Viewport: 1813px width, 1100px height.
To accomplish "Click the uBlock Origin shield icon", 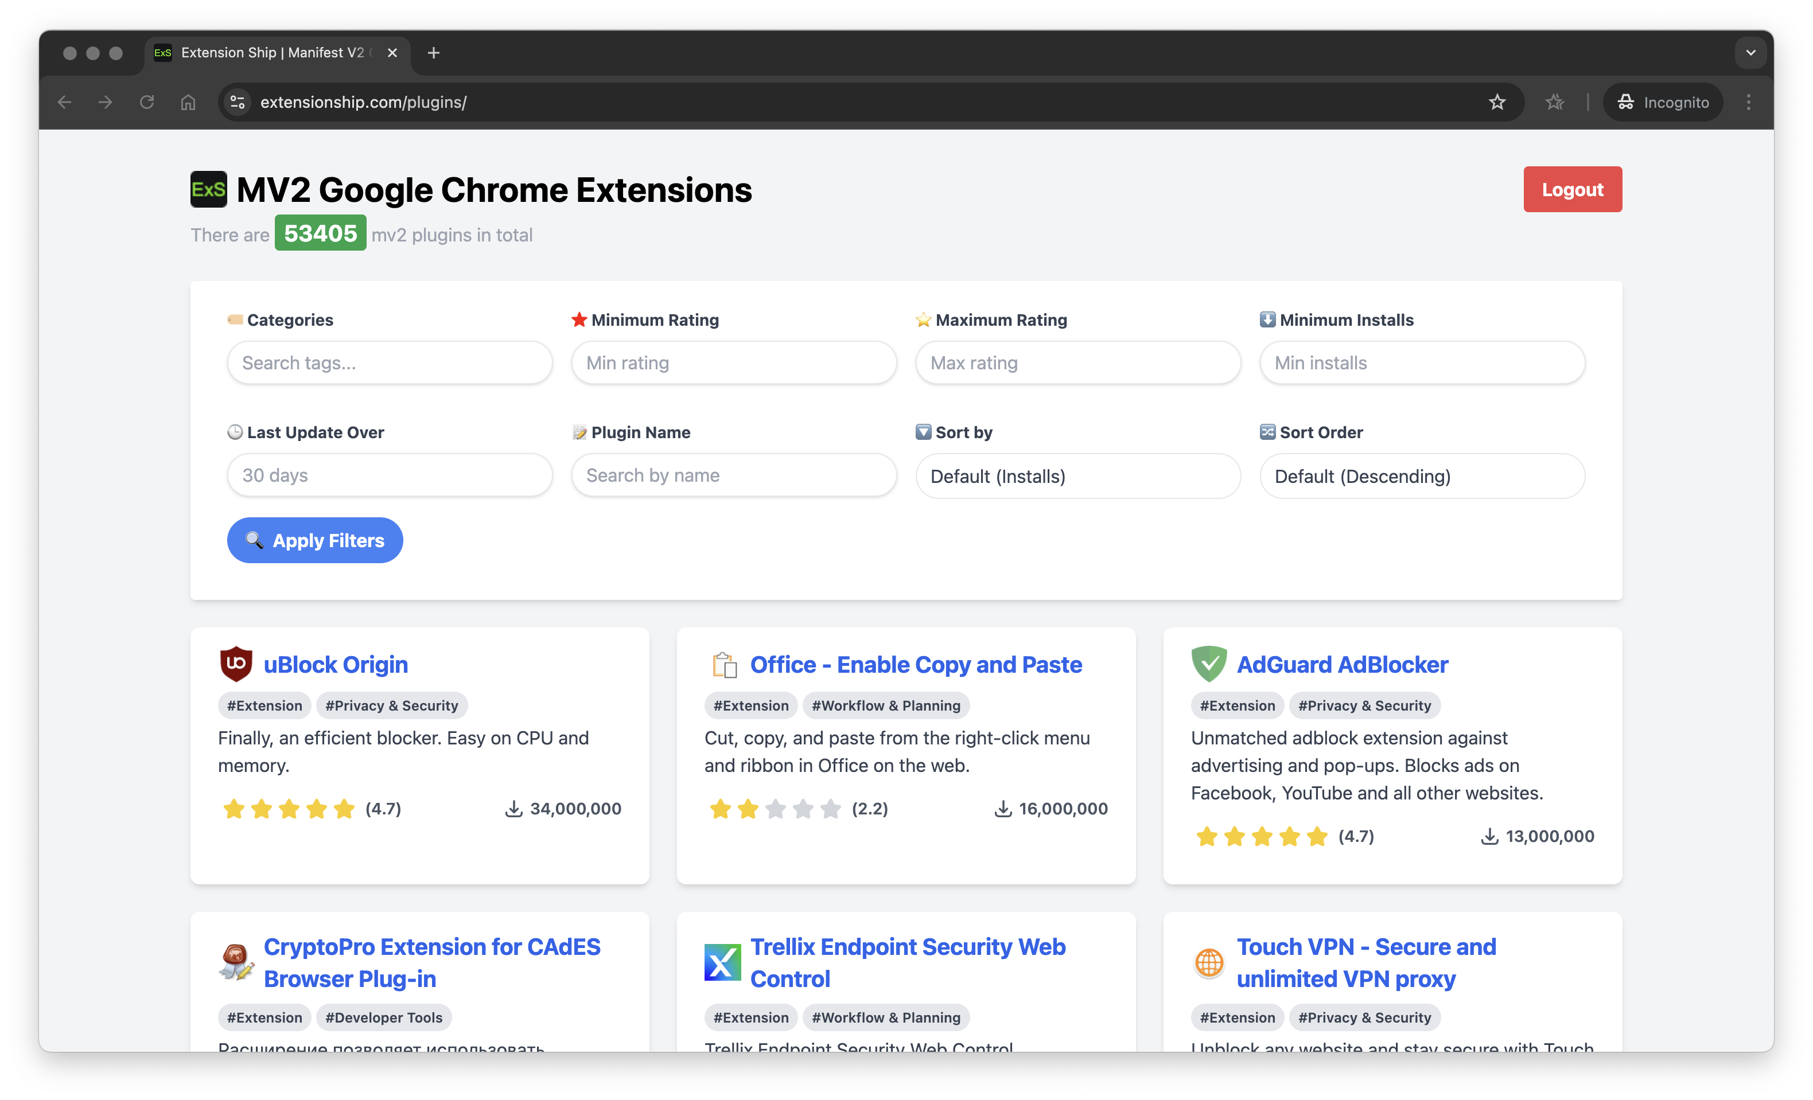I will pyautogui.click(x=236, y=664).
